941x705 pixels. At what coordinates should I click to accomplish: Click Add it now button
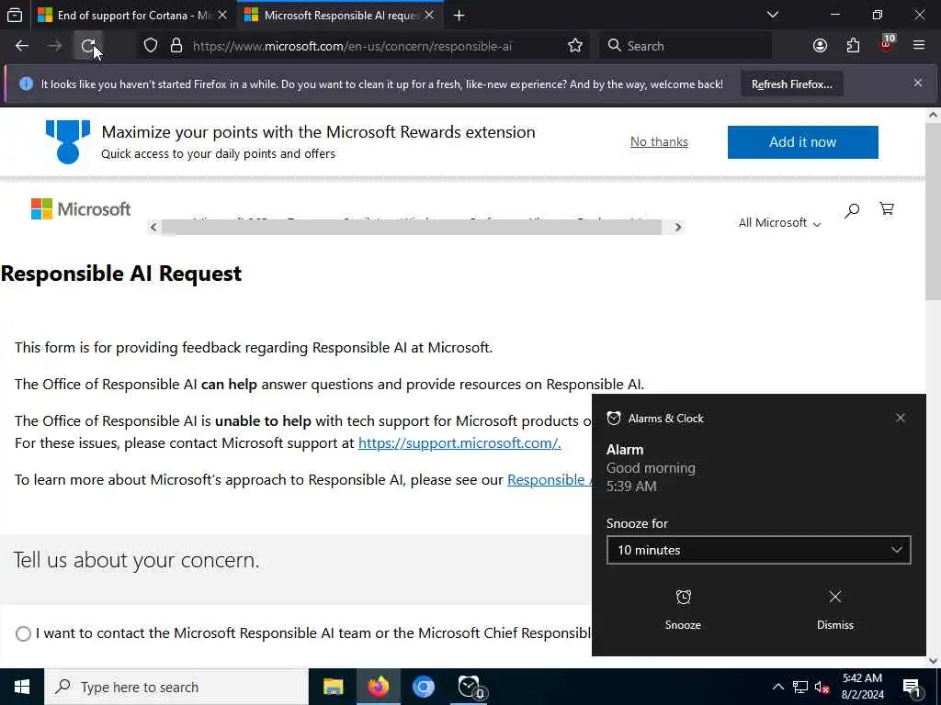click(x=802, y=142)
